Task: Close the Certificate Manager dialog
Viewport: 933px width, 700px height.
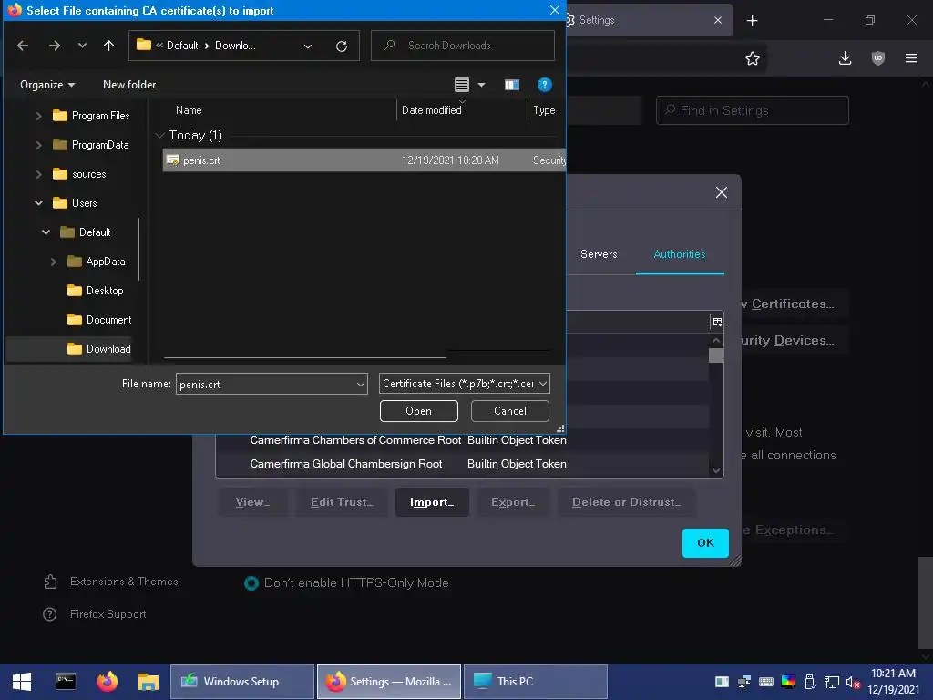Action: 722,192
